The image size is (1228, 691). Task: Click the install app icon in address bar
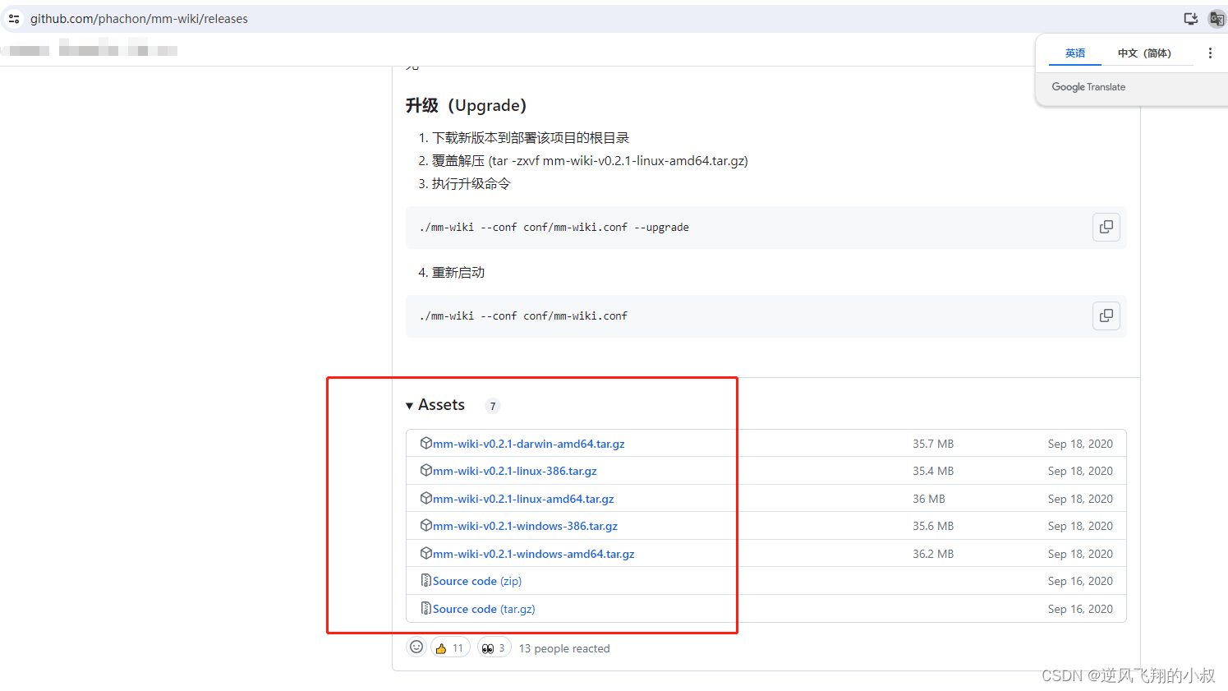coord(1190,18)
